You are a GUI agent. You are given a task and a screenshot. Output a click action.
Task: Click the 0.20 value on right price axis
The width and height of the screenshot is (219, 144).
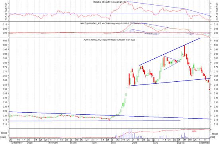point(216,115)
